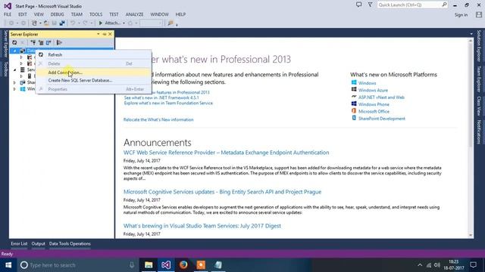Click the New Project toolbar icon
This screenshot has height=272, width=485.
34,23
